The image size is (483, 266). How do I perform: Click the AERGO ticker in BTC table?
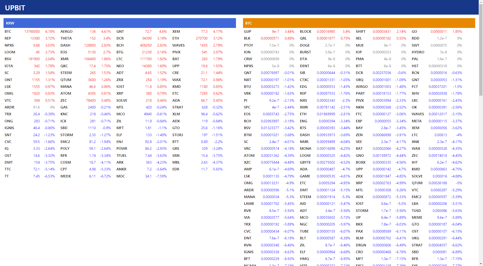(362, 87)
